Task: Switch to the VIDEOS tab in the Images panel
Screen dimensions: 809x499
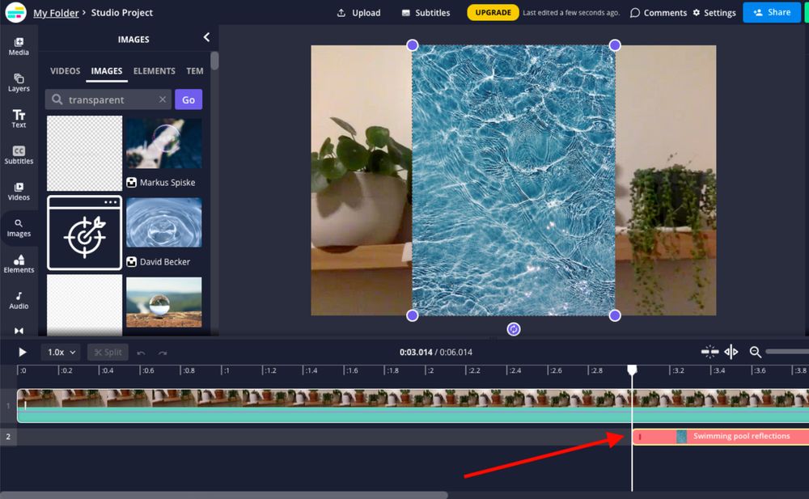Action: (x=65, y=70)
